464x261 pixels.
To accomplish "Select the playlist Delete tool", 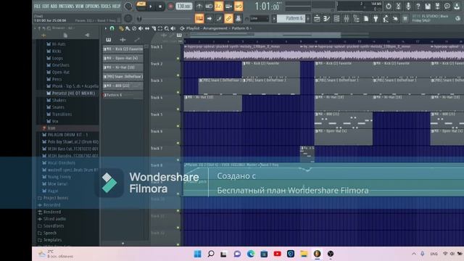I will point(134,28).
